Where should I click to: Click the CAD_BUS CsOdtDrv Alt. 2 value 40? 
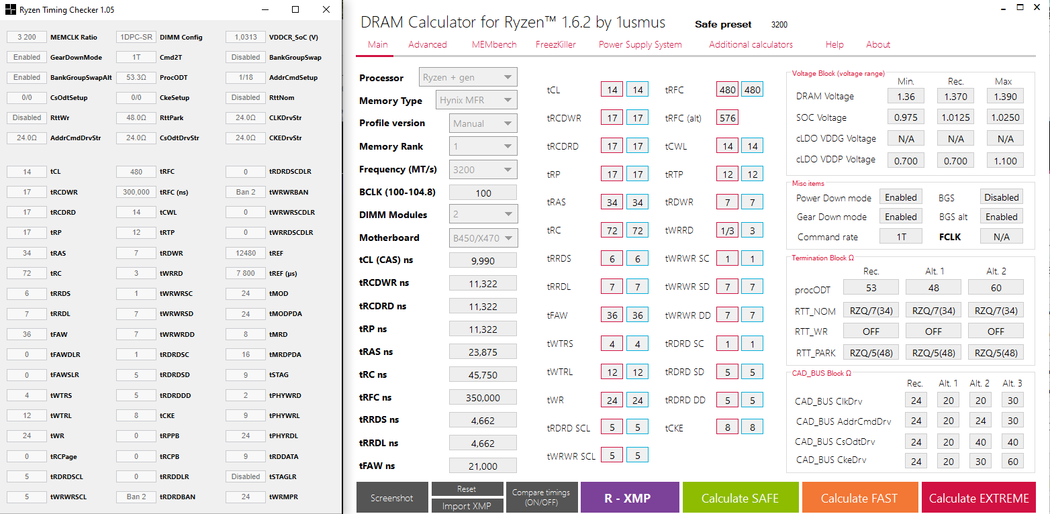pos(980,442)
